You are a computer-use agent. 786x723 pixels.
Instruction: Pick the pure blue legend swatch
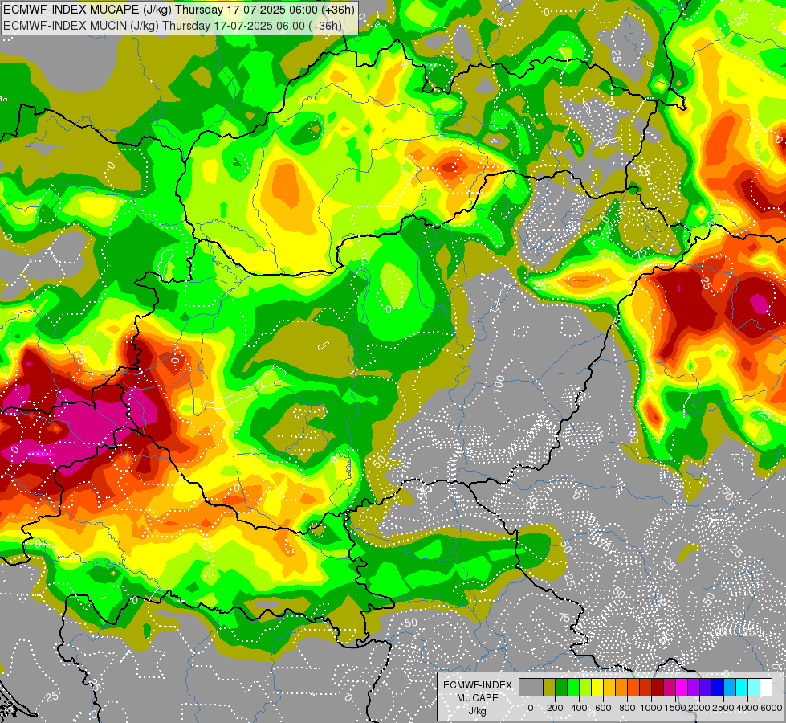coord(719,687)
